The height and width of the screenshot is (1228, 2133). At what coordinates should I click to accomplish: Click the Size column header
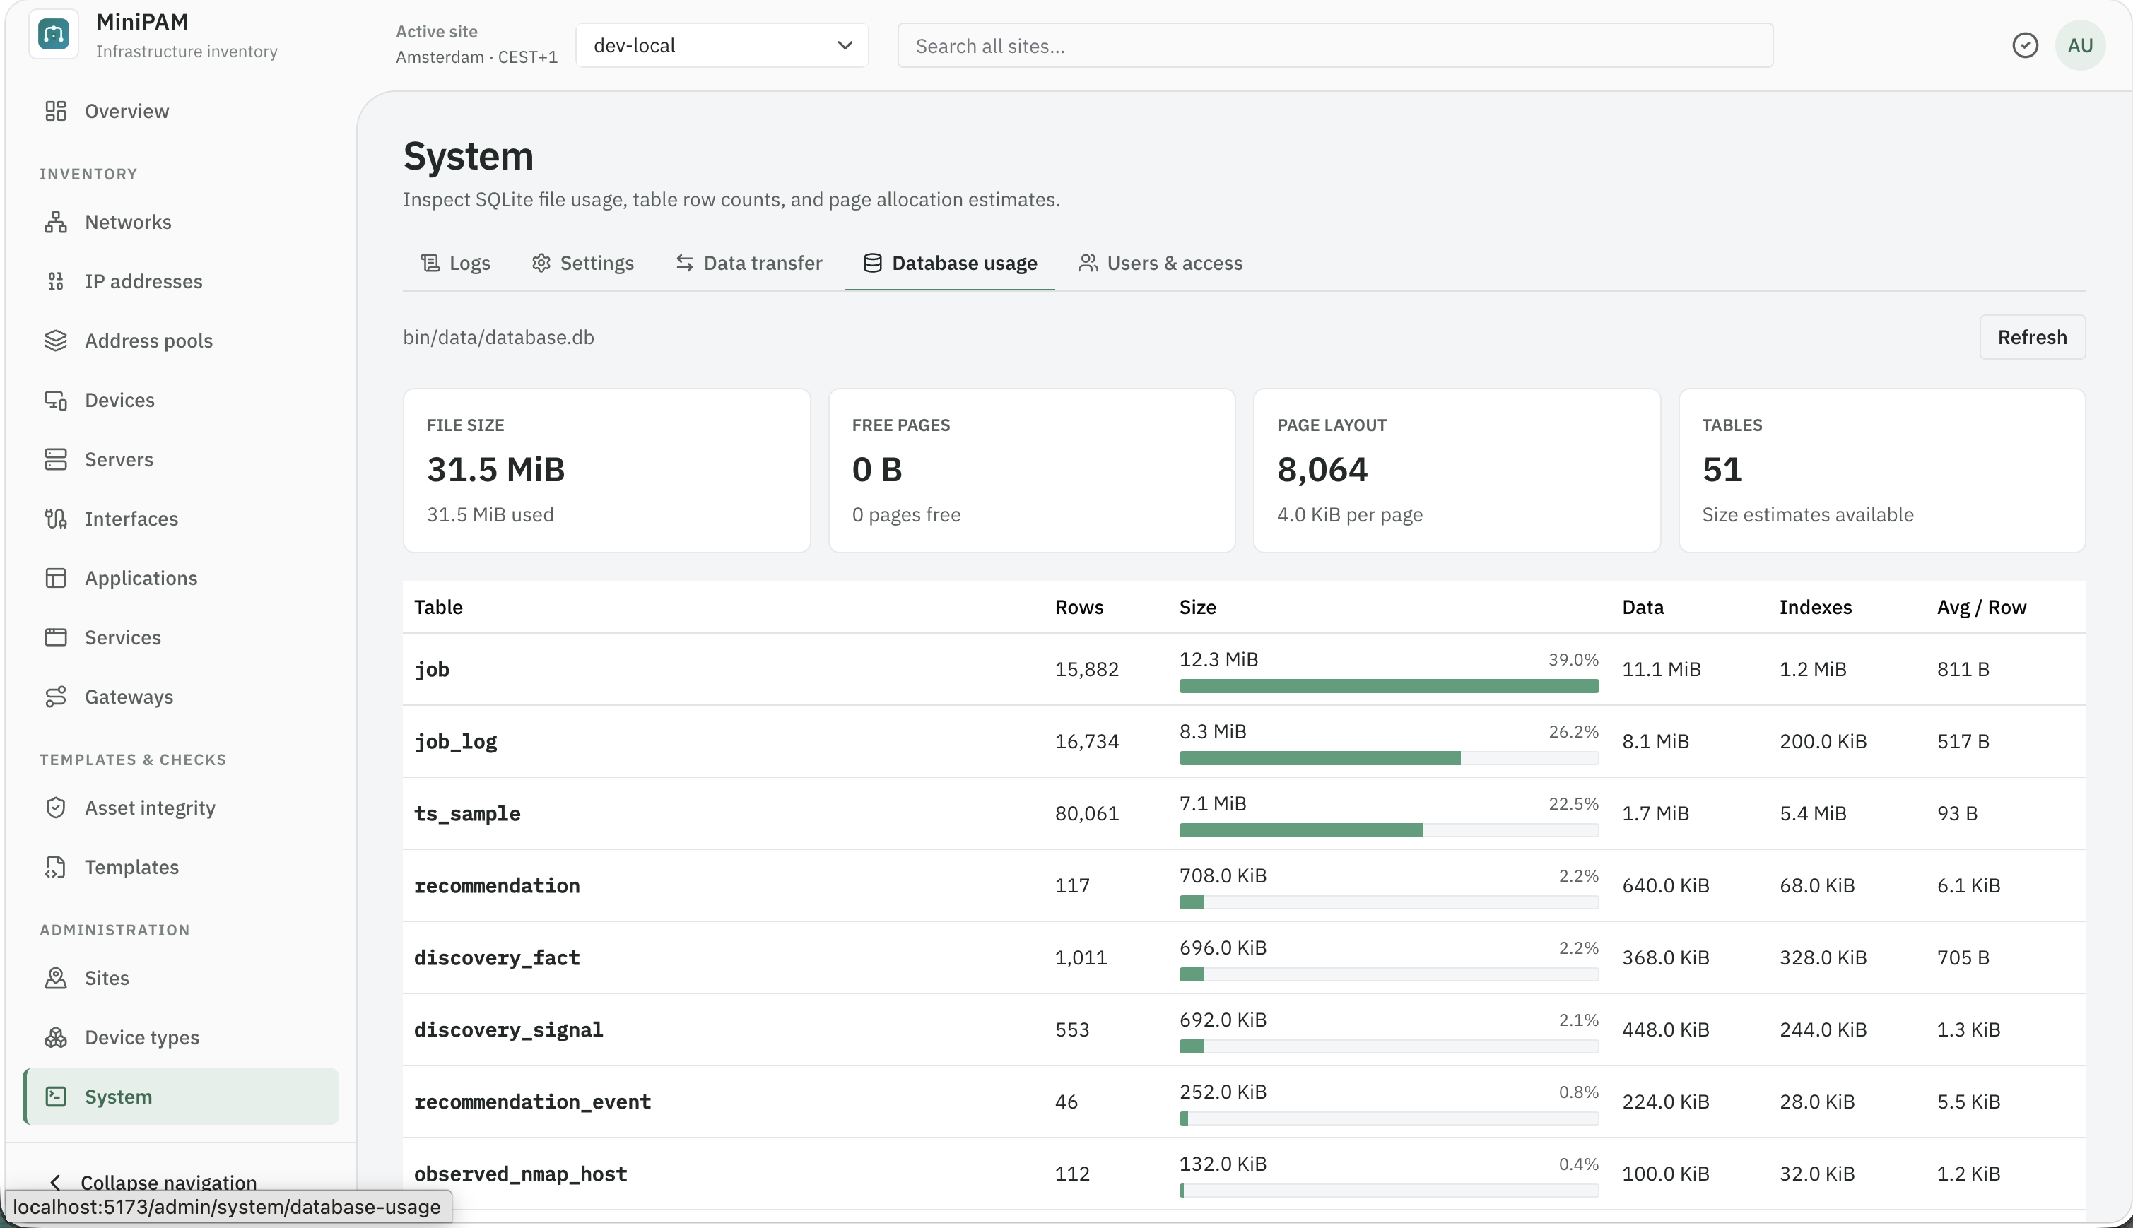[x=1197, y=607]
